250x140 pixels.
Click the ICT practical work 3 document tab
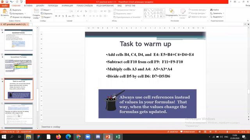pos(14,24)
